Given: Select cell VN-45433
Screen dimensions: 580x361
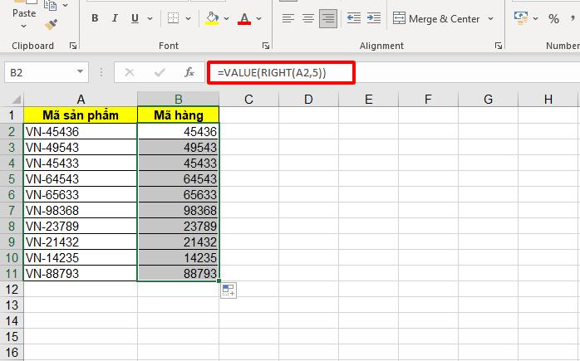Looking at the screenshot, I should click(81, 163).
